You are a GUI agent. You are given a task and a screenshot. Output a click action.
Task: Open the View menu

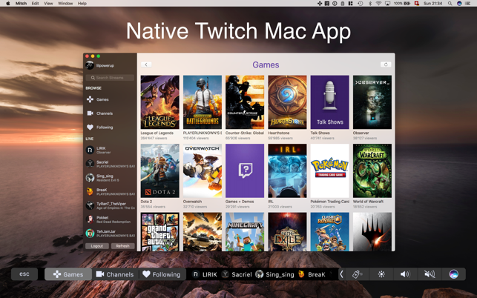[x=48, y=4]
